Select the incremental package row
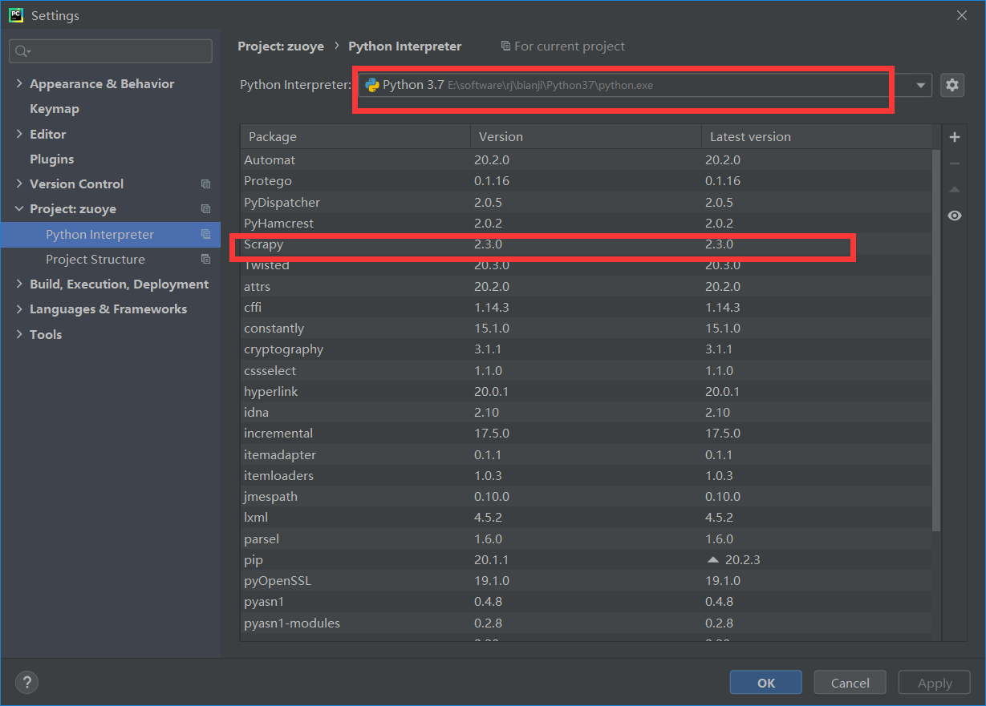The image size is (986, 706). 586,434
